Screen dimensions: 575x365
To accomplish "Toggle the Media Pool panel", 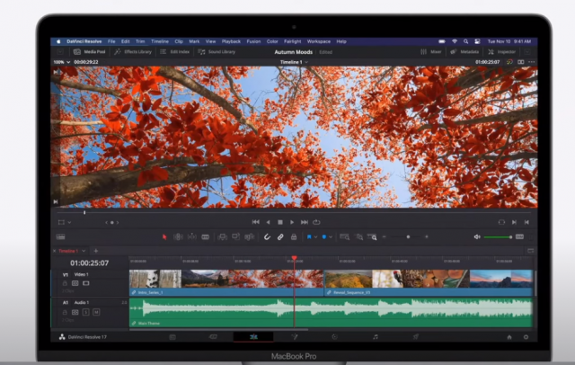I will tap(90, 52).
